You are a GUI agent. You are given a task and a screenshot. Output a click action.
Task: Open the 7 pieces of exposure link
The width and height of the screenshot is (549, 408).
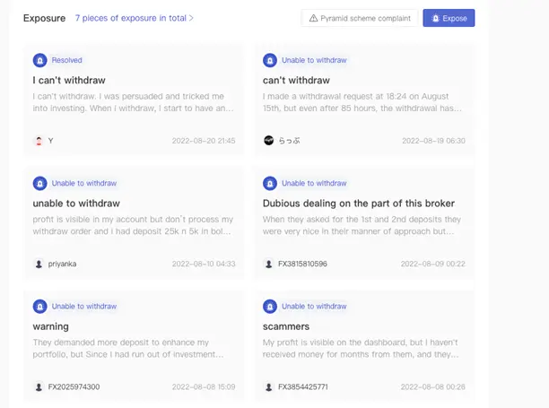[x=131, y=18]
